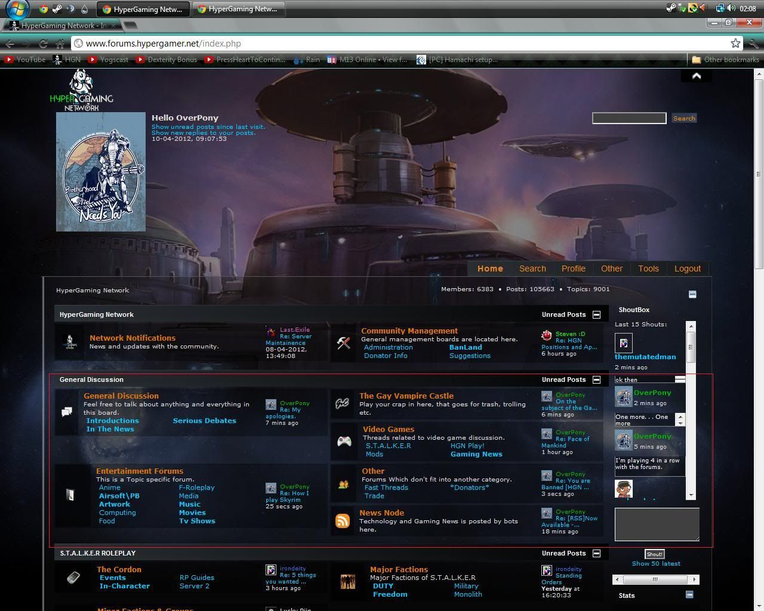764x611 pixels.
Task: Reload the forum page
Action: [43, 44]
